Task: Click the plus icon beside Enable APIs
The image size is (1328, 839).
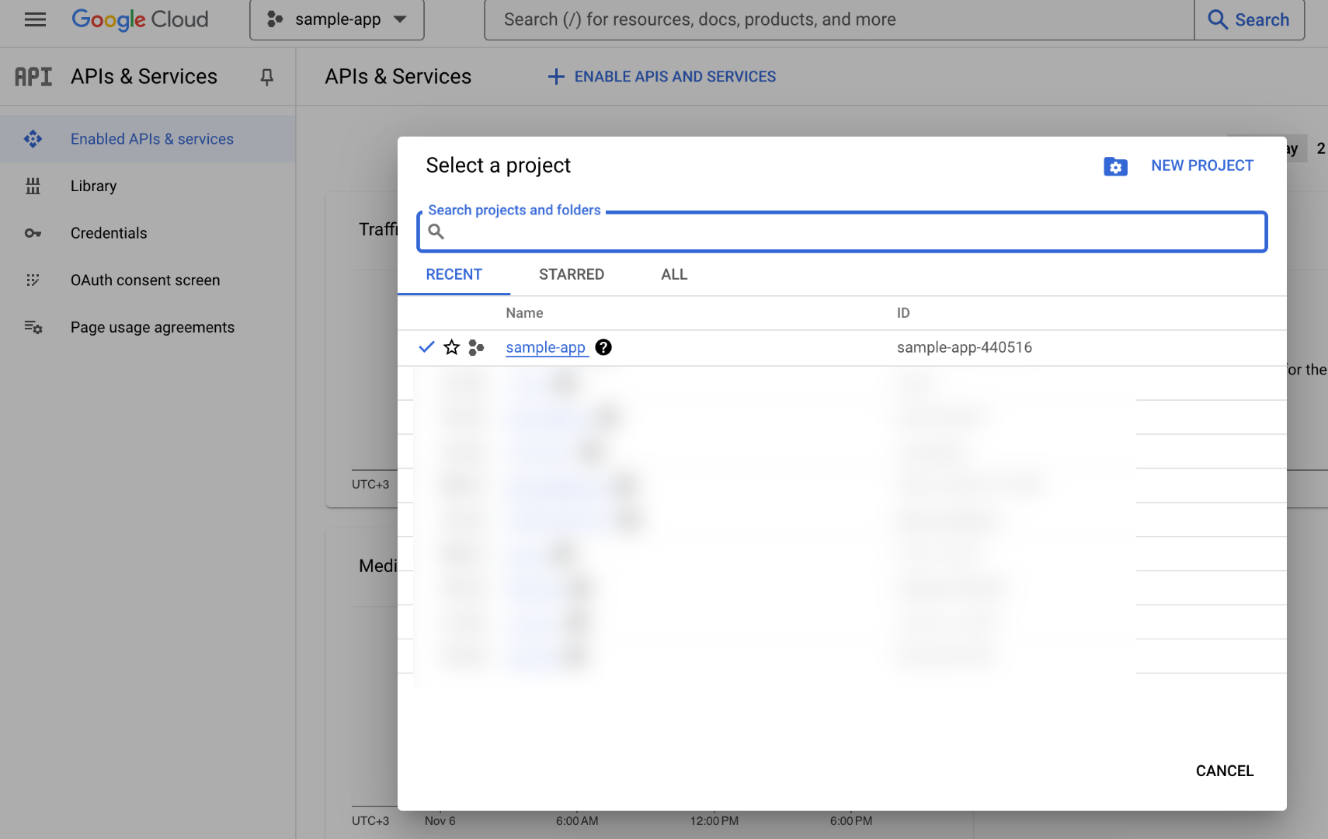Action: coord(555,76)
